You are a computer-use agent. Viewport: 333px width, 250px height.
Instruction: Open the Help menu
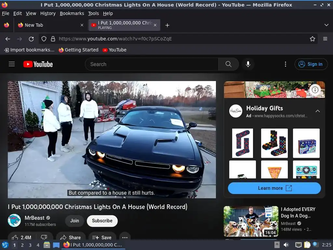[108, 13]
